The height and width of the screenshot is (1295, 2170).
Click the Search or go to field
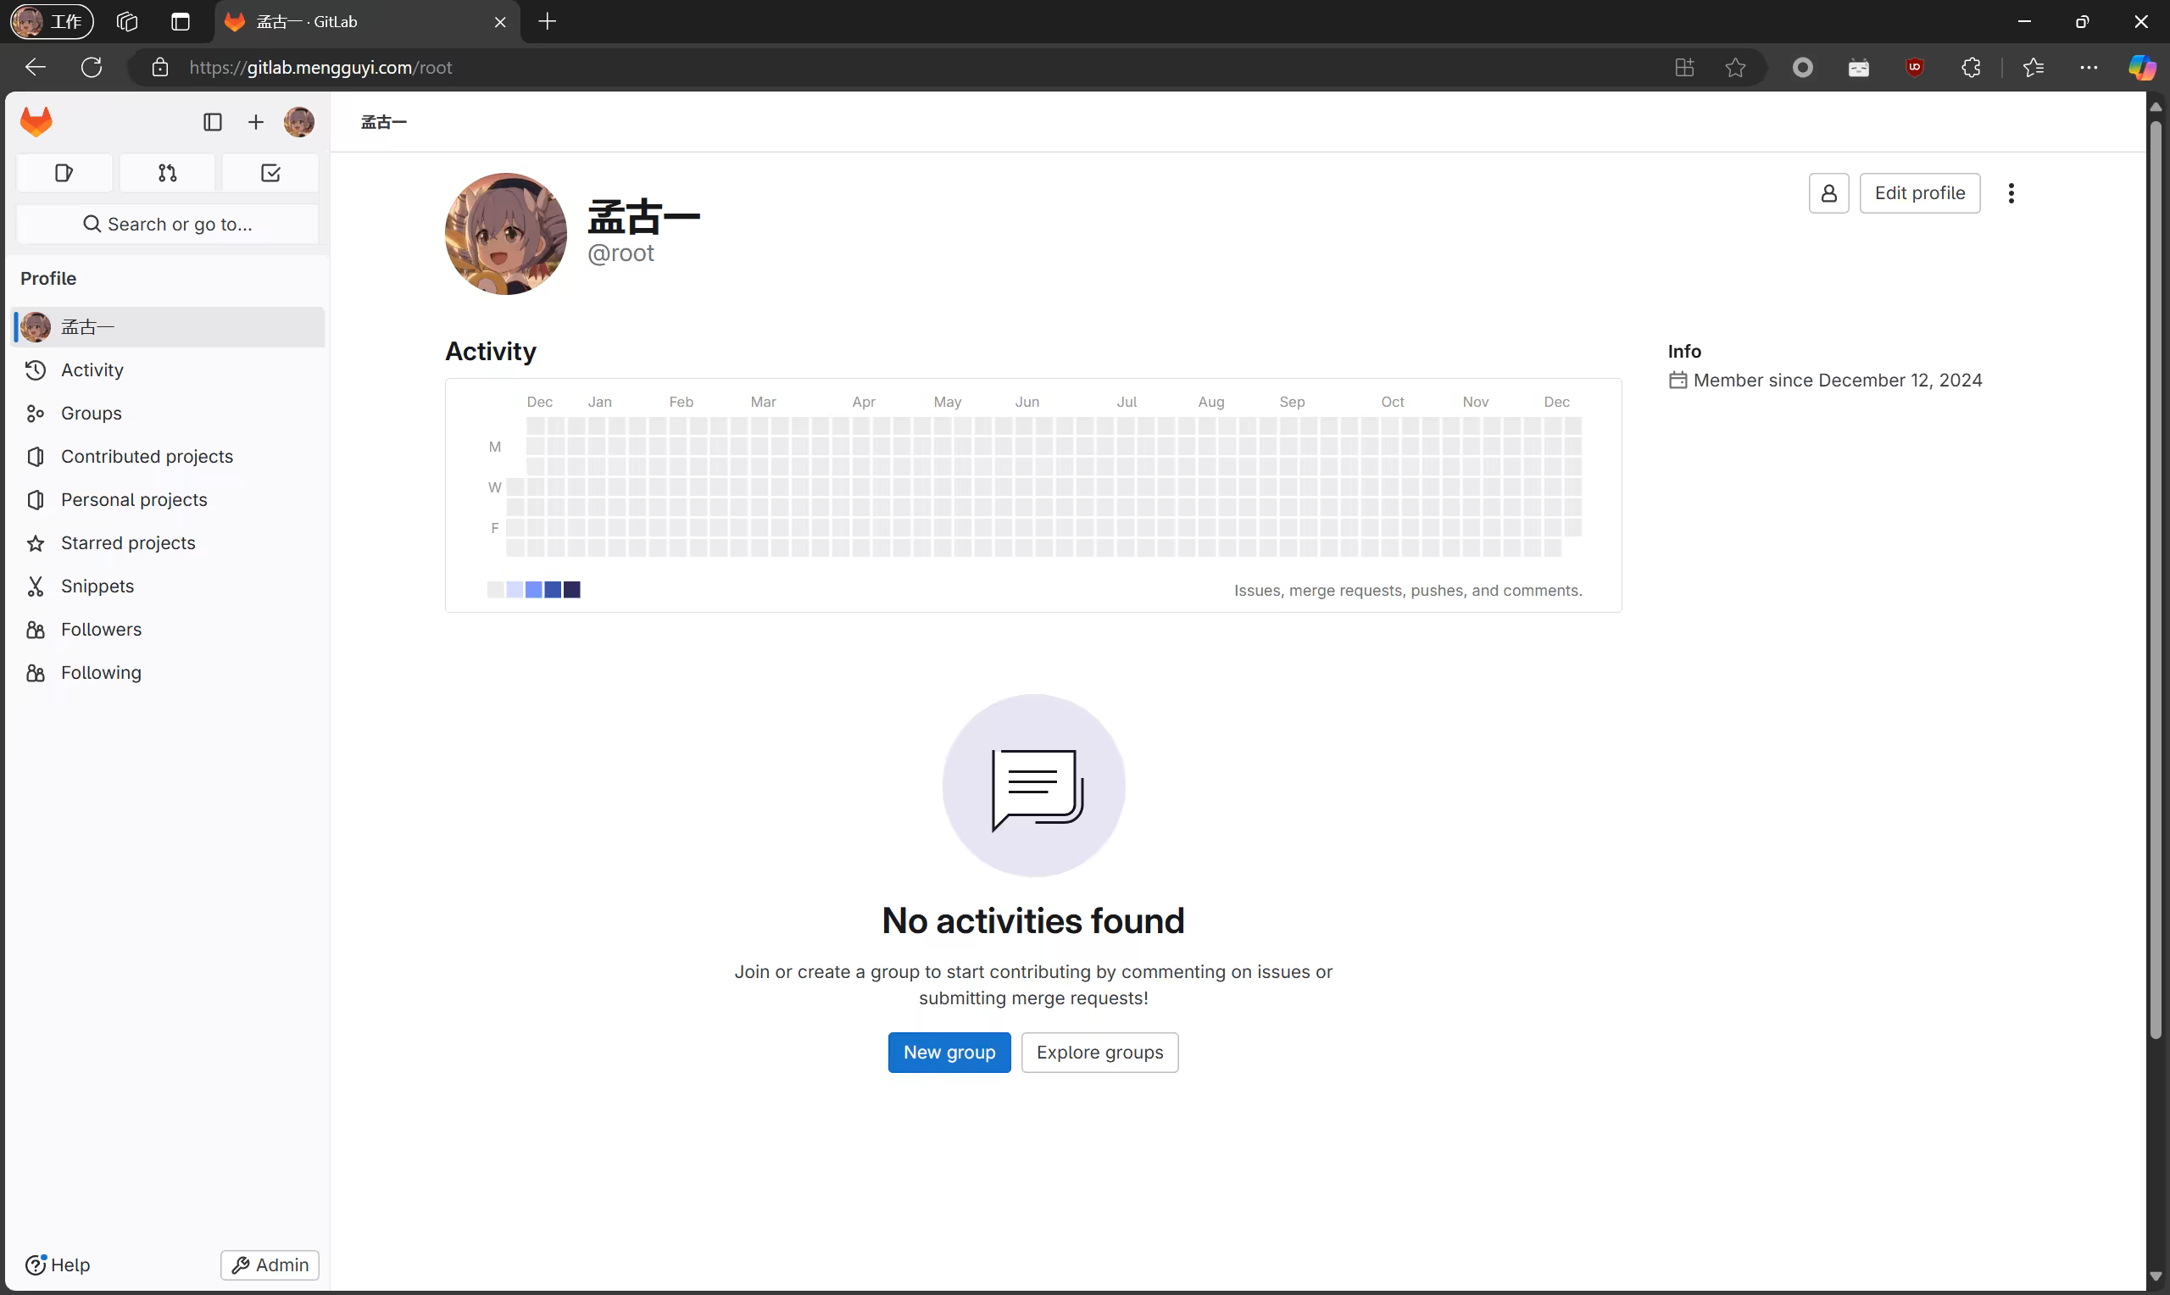point(168,225)
